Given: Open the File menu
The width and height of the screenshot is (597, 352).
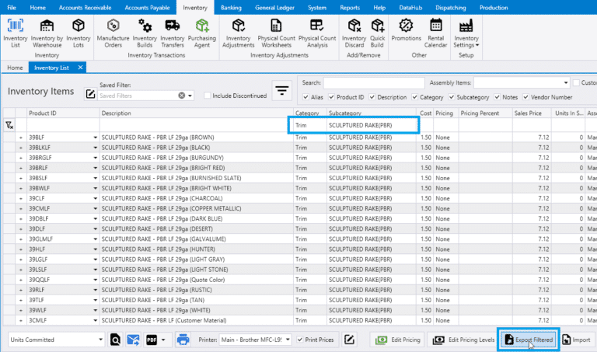Looking at the screenshot, I should [x=12, y=8].
